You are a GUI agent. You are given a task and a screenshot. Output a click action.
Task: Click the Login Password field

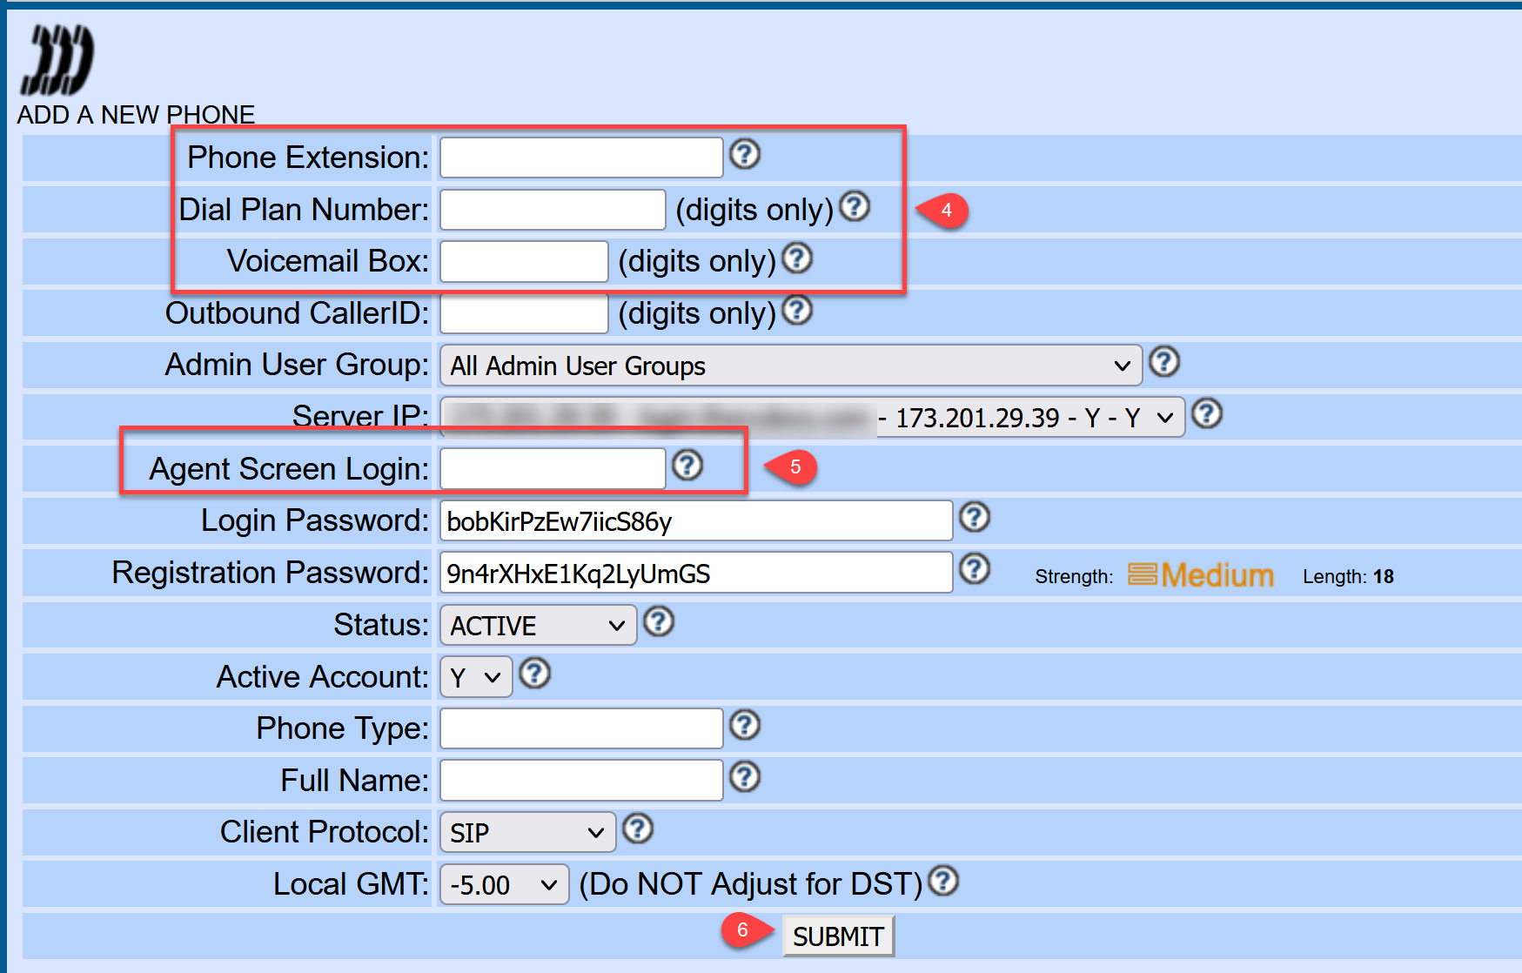click(696, 520)
